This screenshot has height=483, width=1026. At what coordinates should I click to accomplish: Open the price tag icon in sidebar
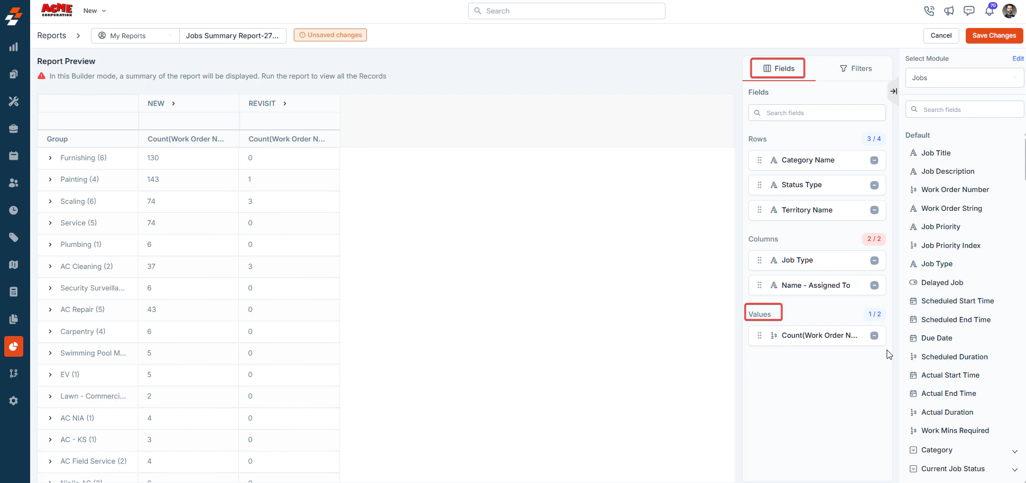14,237
